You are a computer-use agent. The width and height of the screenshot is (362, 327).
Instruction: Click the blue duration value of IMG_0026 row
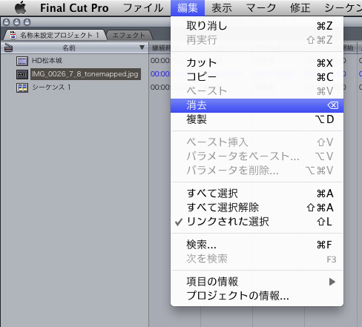(x=160, y=74)
